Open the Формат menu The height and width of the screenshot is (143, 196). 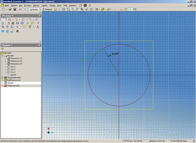point(36,5)
